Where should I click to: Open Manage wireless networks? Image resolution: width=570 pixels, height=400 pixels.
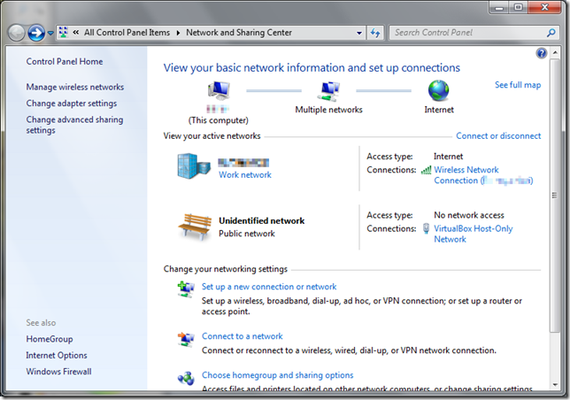(x=75, y=88)
